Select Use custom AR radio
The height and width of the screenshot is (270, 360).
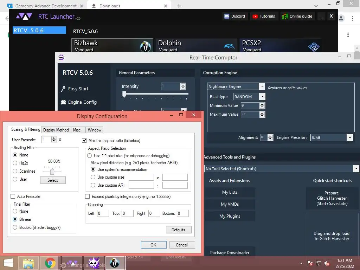click(x=93, y=185)
